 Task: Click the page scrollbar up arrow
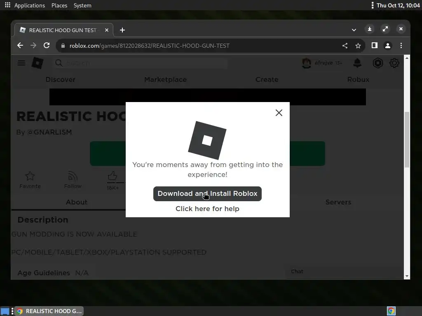[407, 58]
